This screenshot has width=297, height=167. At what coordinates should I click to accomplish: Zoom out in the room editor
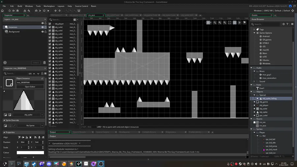(215, 22)
